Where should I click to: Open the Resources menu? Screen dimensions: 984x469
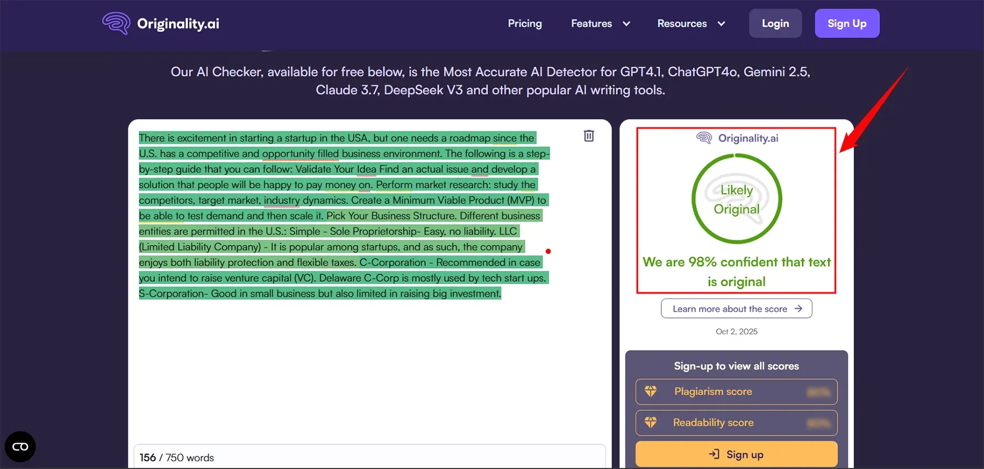tap(682, 23)
